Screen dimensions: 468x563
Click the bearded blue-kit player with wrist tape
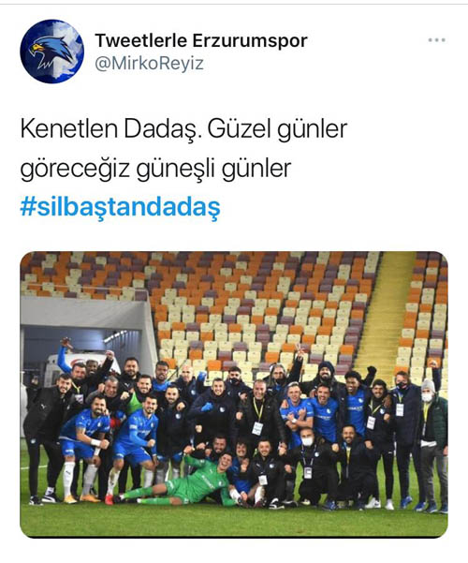pyautogui.click(x=86, y=449)
